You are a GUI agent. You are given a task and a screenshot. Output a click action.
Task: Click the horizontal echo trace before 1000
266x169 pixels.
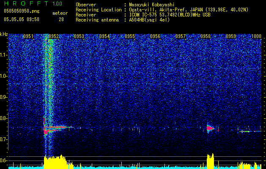point(250,131)
